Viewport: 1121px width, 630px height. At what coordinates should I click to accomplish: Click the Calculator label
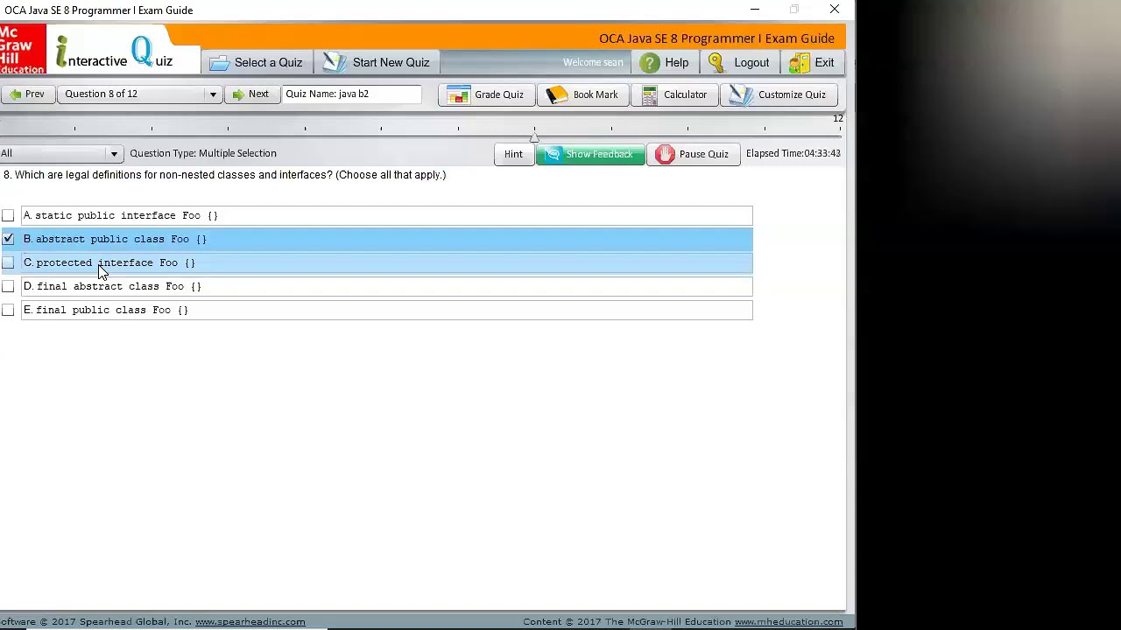tap(685, 94)
